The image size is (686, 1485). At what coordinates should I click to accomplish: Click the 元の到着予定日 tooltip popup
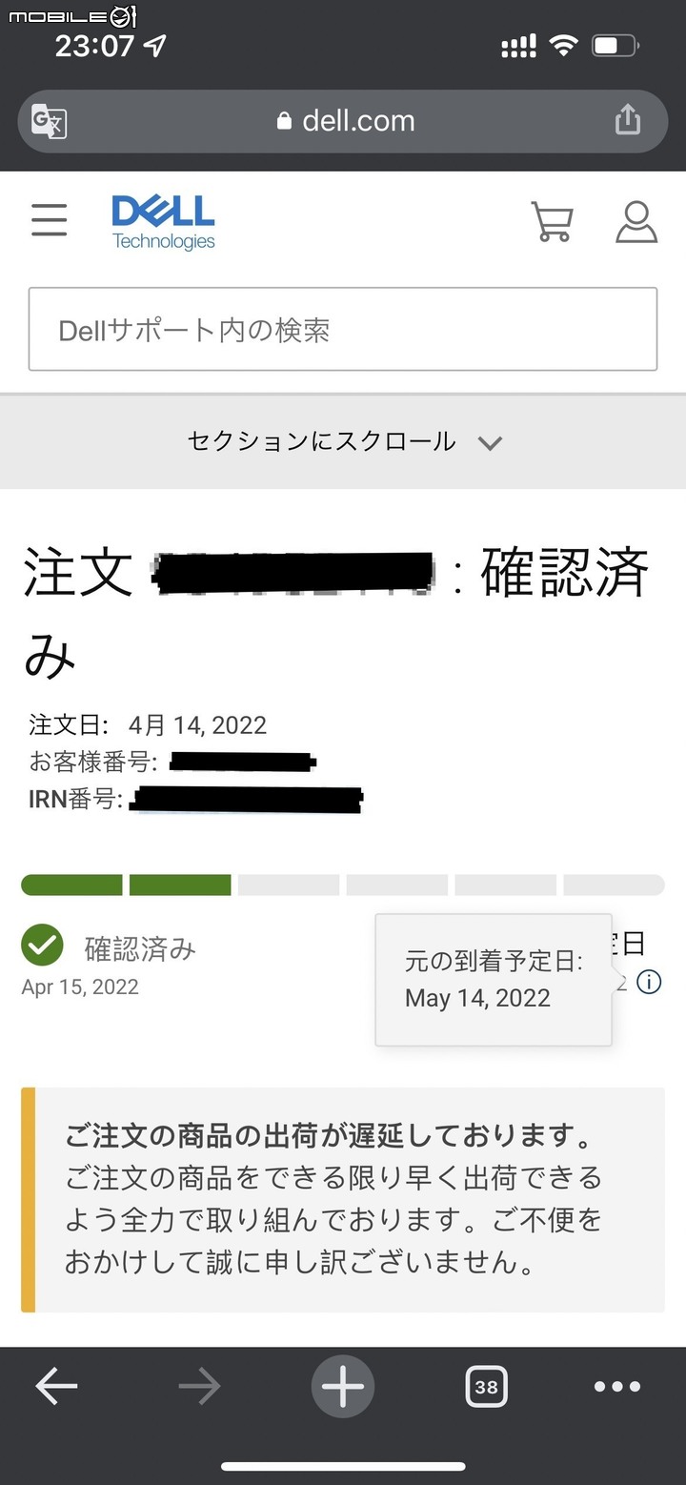point(494,980)
